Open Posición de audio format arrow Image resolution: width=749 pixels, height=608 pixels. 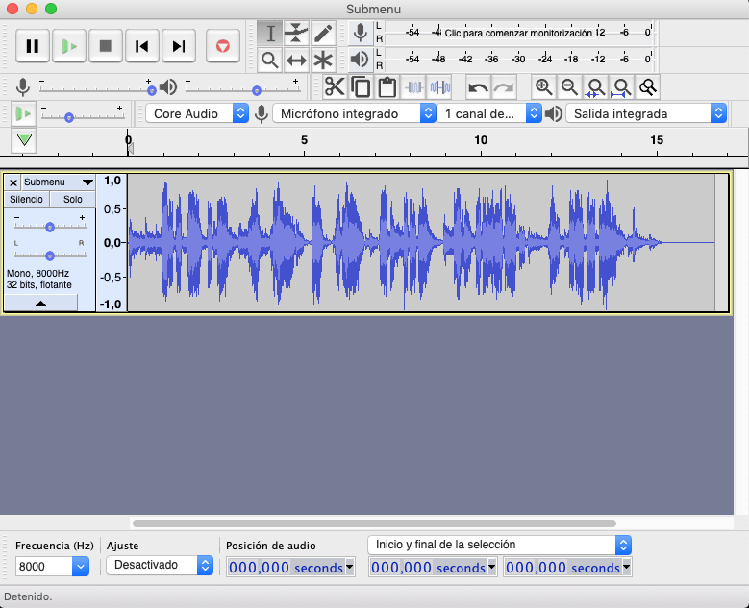[350, 567]
